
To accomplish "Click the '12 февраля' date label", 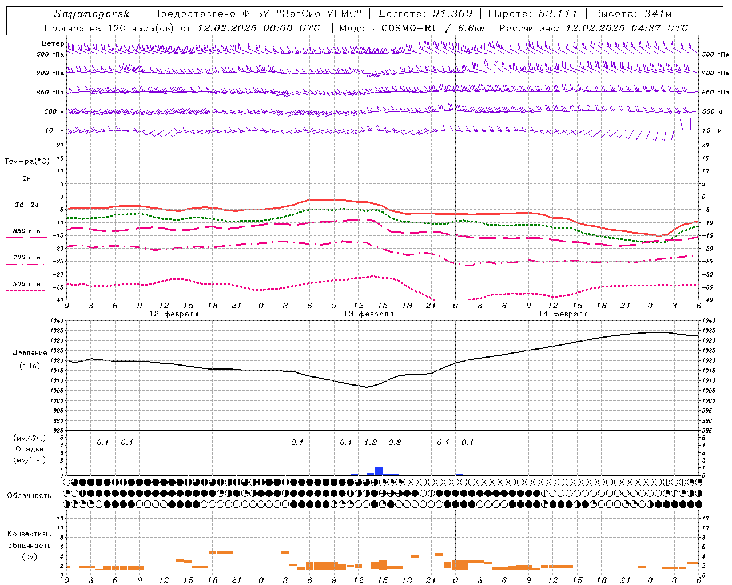I will tap(174, 314).
